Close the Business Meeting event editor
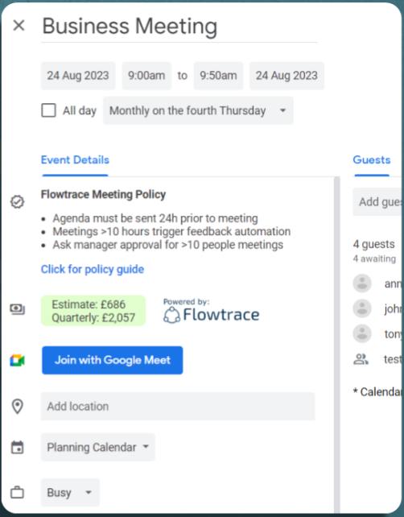This screenshot has height=517, width=404. (19, 26)
